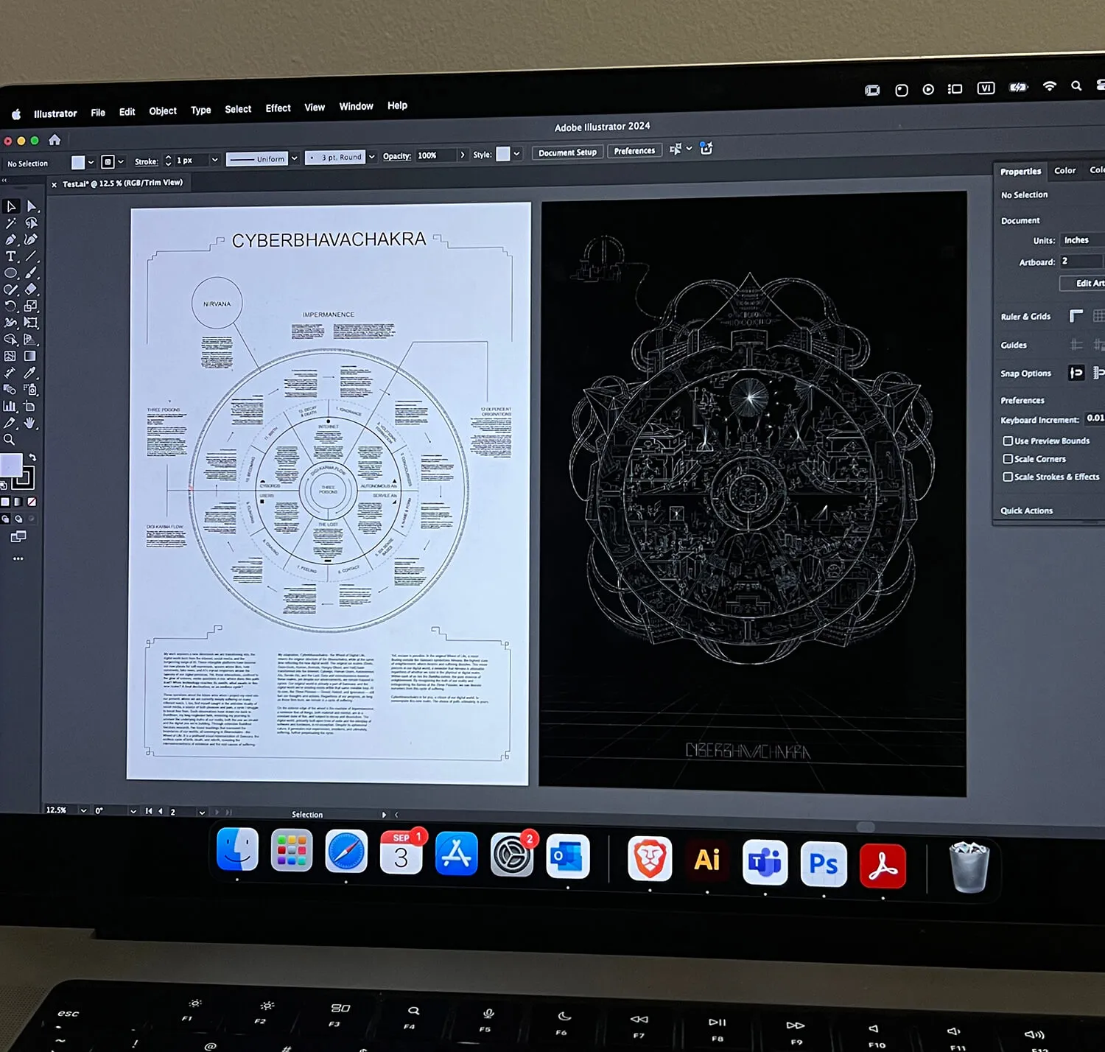Pick the Eraser tool

point(31,290)
